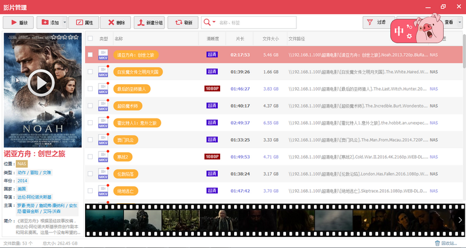The height and width of the screenshot is (248, 466).
Task: Expand the 查看 view dropdown arrow
Action: point(460,23)
